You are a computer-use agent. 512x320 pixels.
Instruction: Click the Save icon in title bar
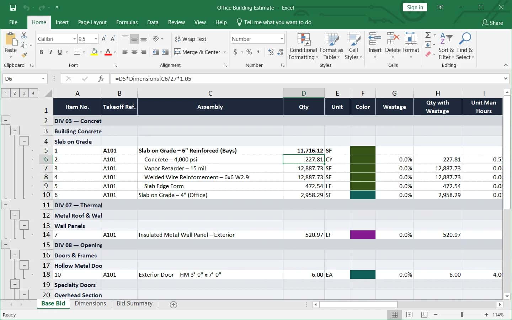(x=13, y=7)
